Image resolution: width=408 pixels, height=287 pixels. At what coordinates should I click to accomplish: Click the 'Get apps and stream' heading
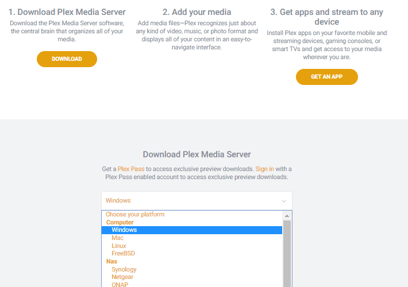(x=326, y=17)
